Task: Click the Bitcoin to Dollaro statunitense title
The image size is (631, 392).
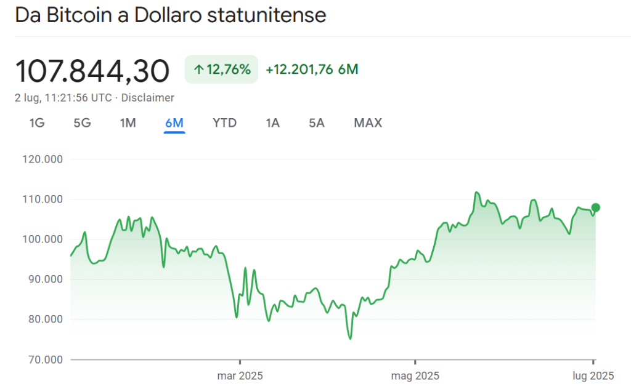Action: [171, 15]
